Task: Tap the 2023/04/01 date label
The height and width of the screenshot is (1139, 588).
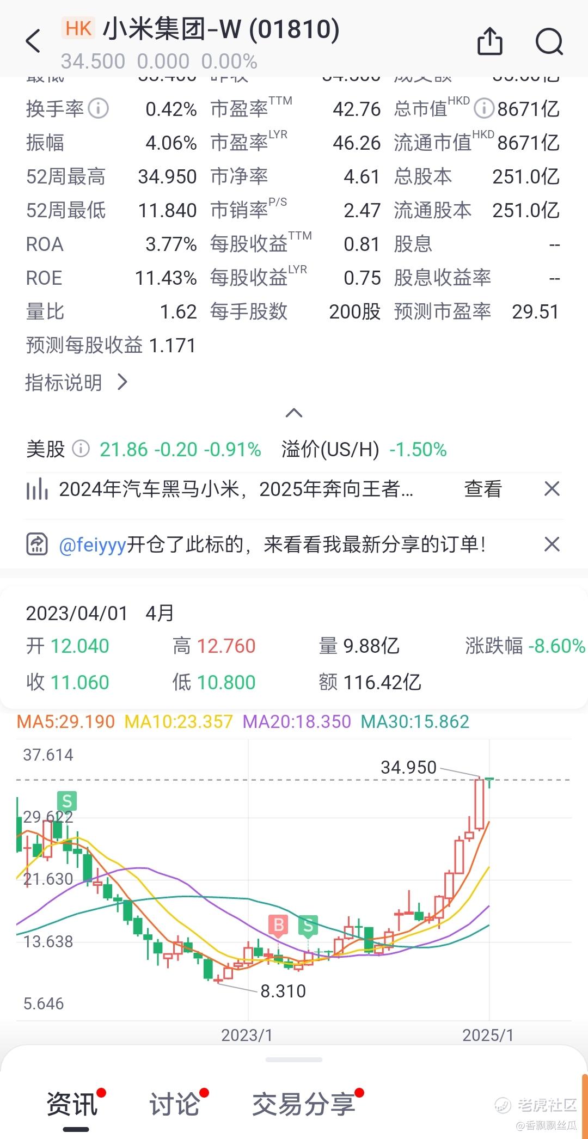Action: click(77, 613)
